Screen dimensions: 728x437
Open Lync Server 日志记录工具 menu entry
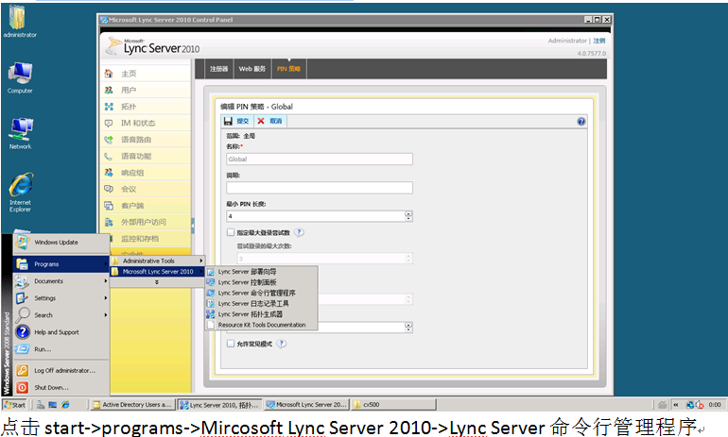pos(262,304)
